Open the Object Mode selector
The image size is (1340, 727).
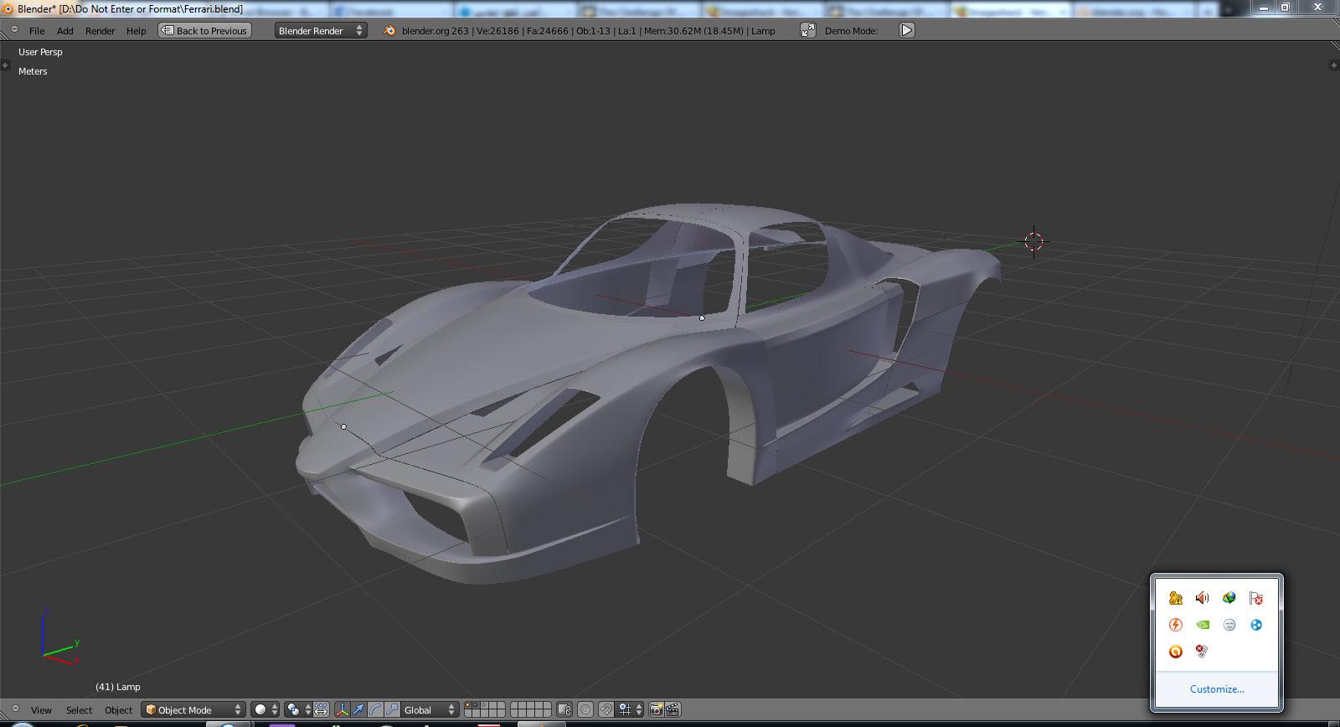193,709
